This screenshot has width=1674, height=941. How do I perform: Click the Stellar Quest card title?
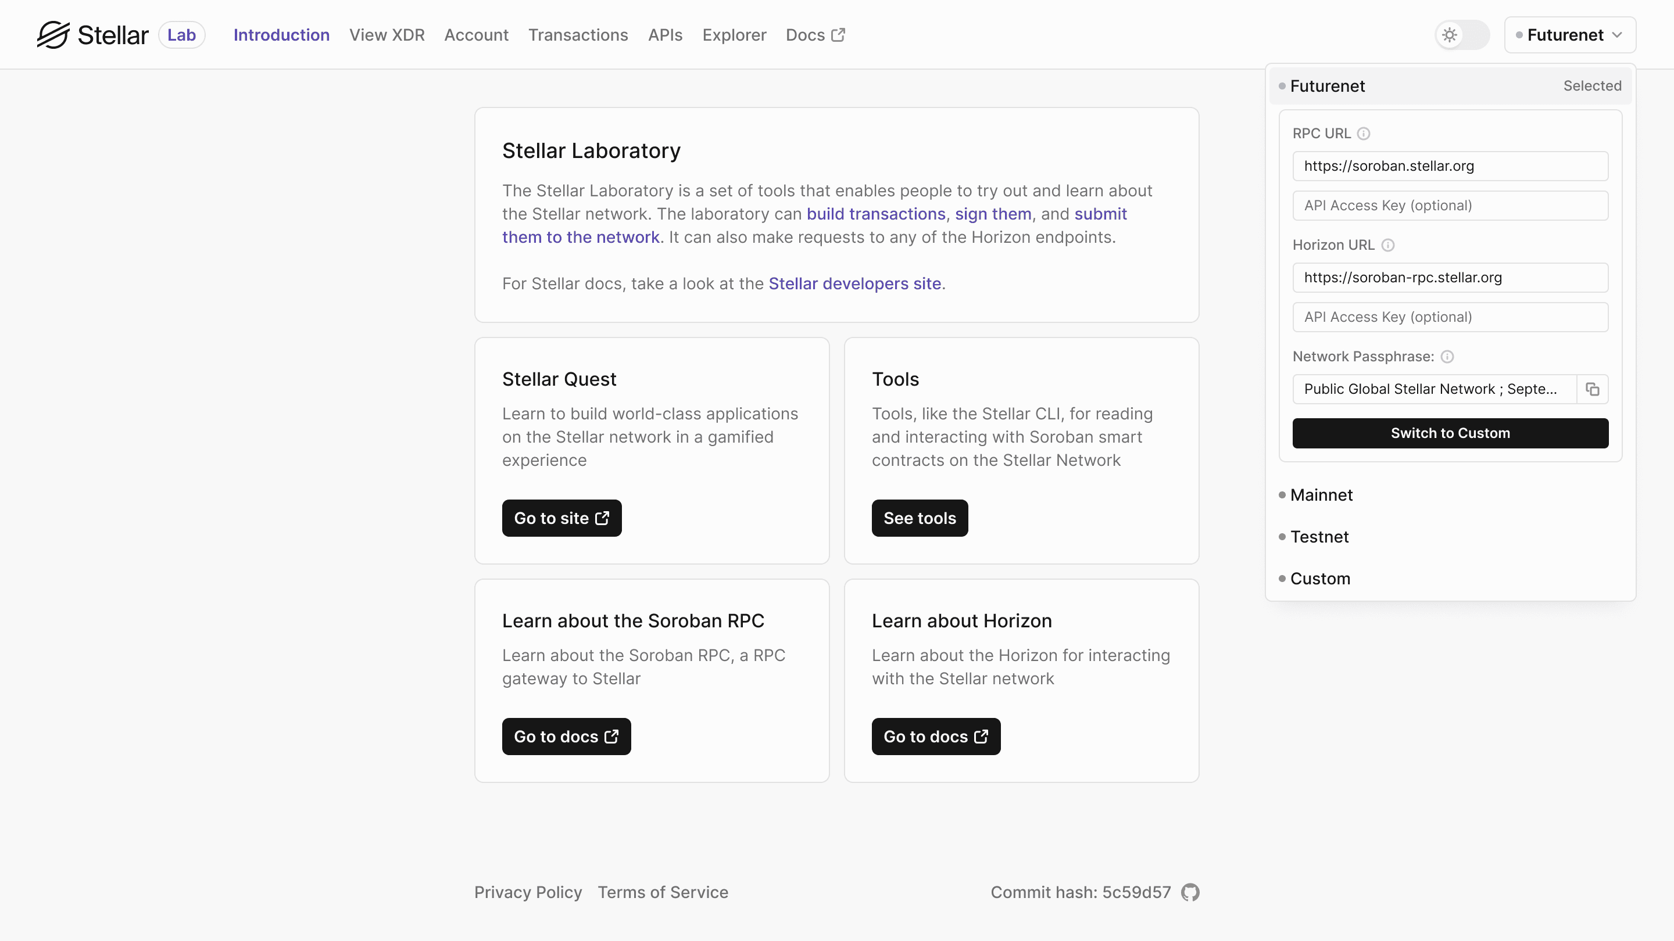[x=560, y=379]
